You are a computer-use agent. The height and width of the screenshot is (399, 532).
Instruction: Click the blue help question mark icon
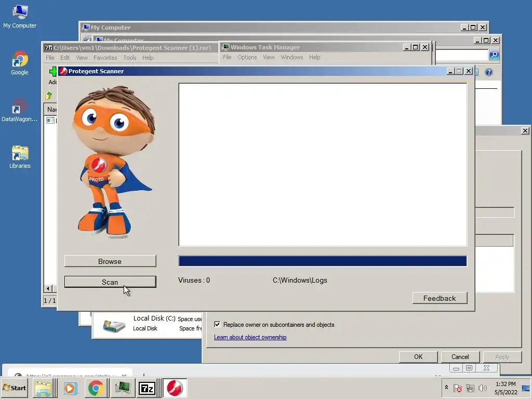pyautogui.click(x=488, y=72)
